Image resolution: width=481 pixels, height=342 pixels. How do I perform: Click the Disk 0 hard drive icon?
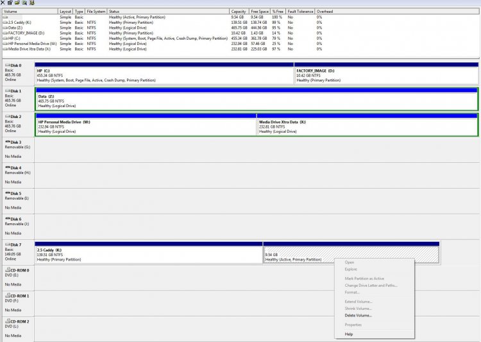pyautogui.click(x=8, y=65)
